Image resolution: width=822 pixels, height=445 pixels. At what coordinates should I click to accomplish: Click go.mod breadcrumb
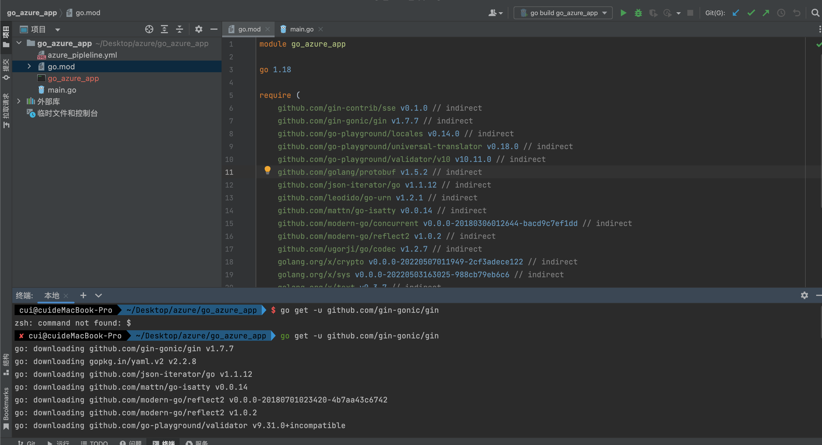[84, 13]
